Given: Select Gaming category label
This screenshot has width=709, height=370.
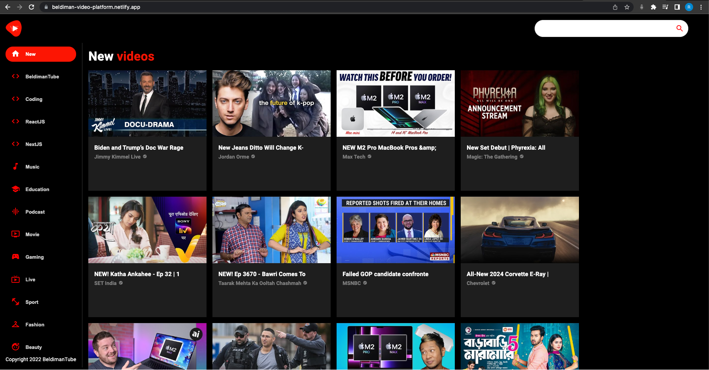Looking at the screenshot, I should tap(35, 257).
